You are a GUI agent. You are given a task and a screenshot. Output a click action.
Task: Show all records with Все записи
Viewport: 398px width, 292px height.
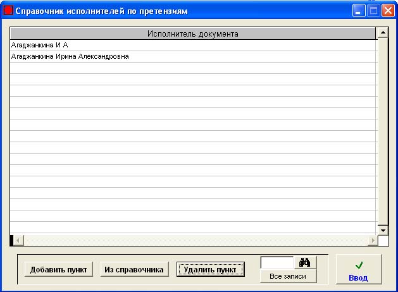(x=288, y=276)
